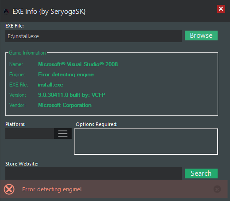Click the name value 'Microsoft® Visual Studio® 2008'

pos(78,64)
